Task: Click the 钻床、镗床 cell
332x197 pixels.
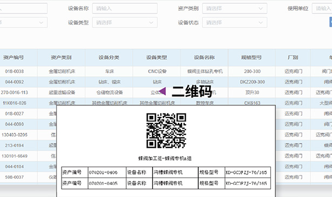Action: tap(110, 82)
